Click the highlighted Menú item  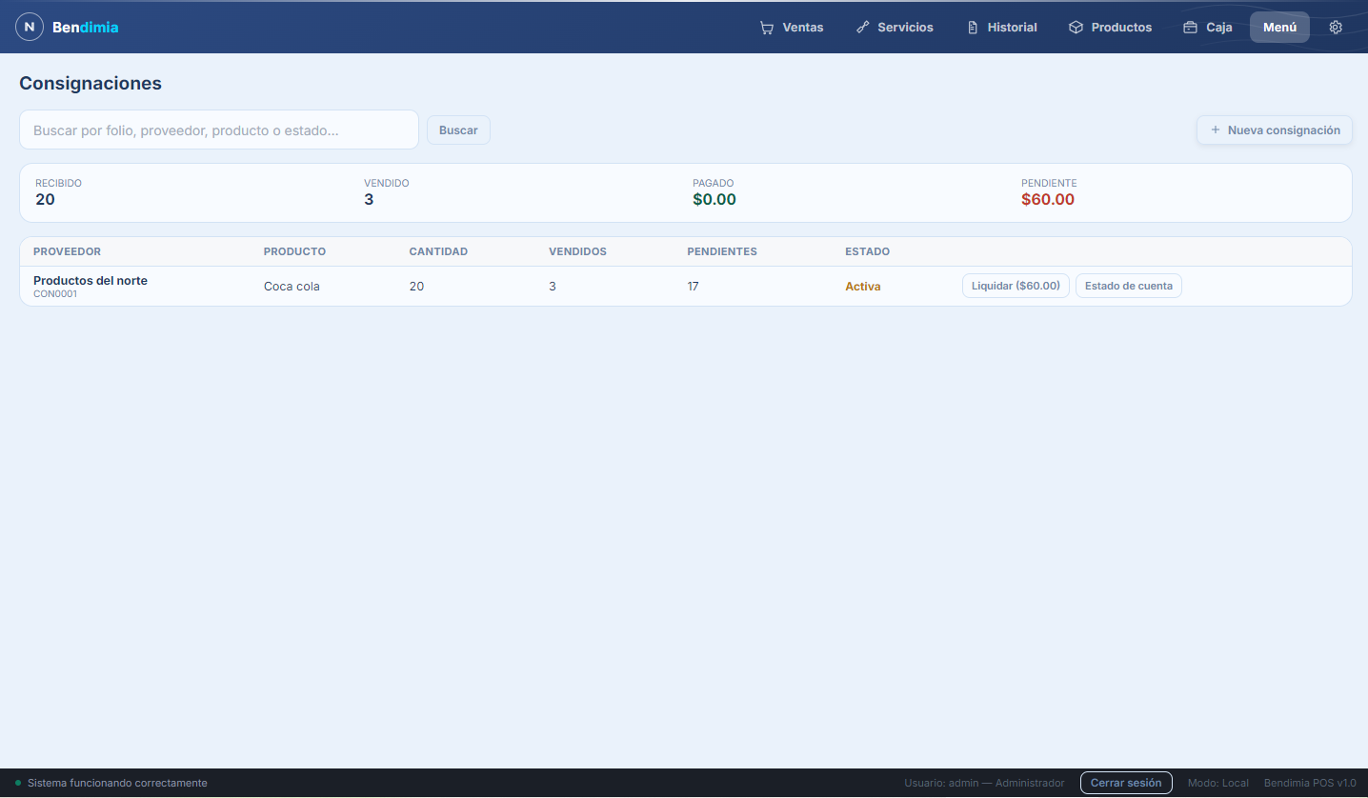click(x=1279, y=28)
